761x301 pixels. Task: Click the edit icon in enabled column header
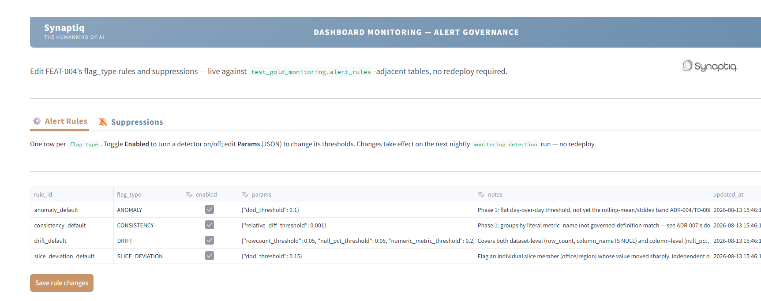189,194
